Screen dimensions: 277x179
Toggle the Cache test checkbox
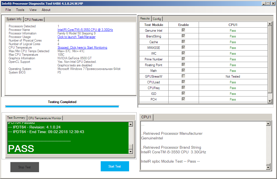tap(183, 42)
